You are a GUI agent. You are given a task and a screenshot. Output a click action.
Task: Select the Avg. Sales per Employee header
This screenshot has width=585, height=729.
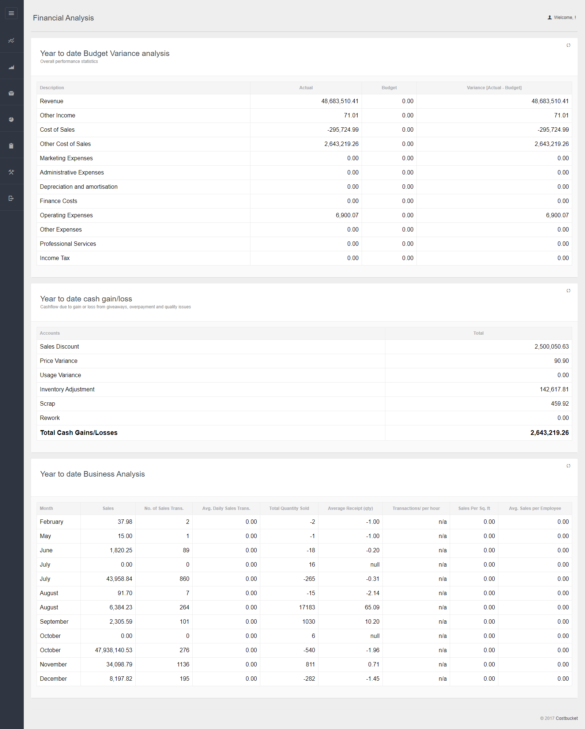click(535, 508)
